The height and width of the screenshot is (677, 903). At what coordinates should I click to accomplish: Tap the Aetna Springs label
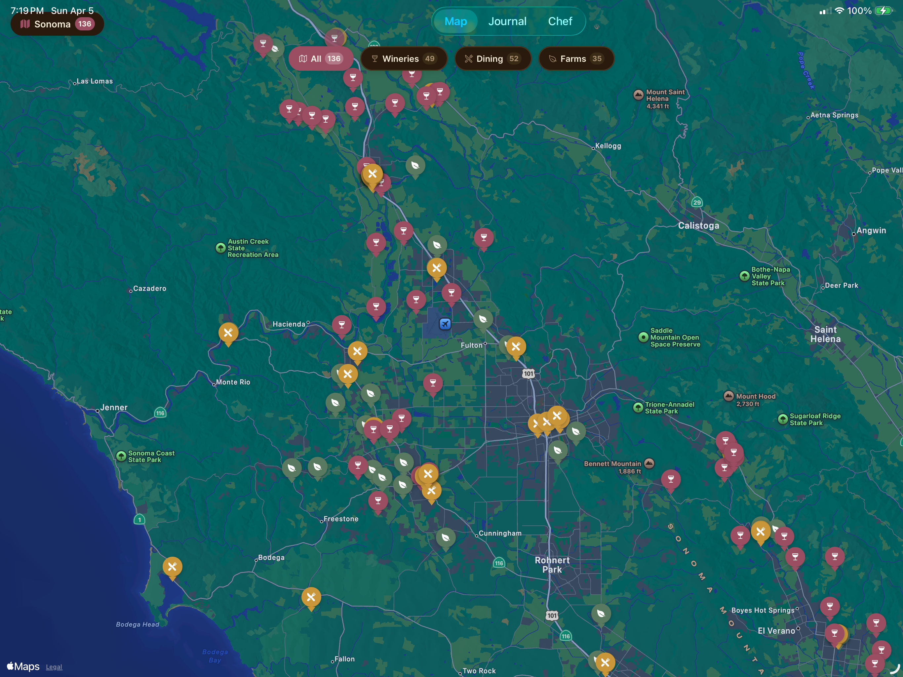[835, 115]
